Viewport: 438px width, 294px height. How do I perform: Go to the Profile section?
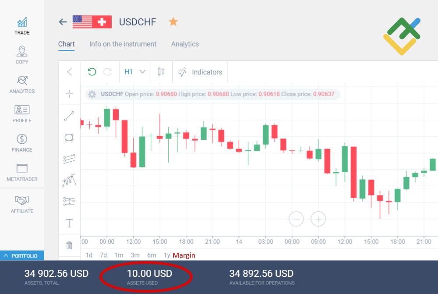(22, 113)
